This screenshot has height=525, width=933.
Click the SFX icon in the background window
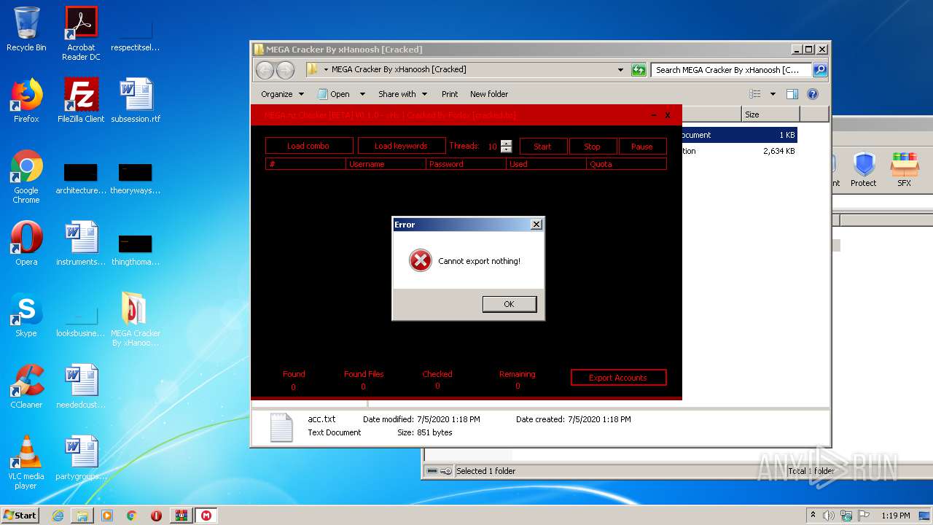coord(904,169)
